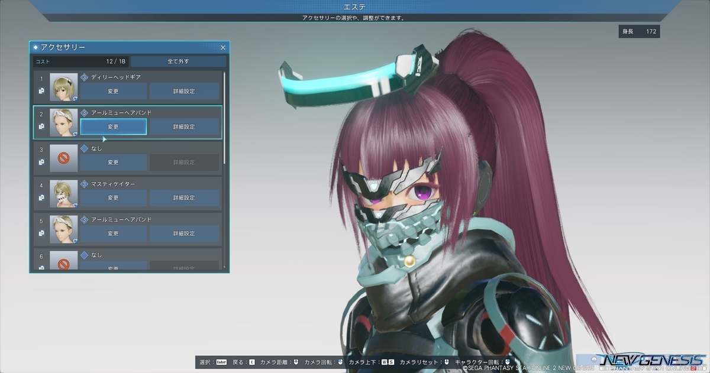
Task: Click 変更 on slot 2 アールミューヘアバンド
Action: tap(114, 127)
